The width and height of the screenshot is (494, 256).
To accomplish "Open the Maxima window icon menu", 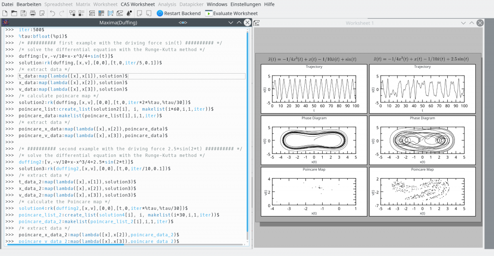I will [x=6, y=23].
